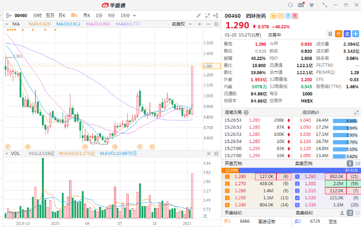The height and width of the screenshot is (227, 361).
Task: Select the pencil drawing tool
Action: point(198,16)
